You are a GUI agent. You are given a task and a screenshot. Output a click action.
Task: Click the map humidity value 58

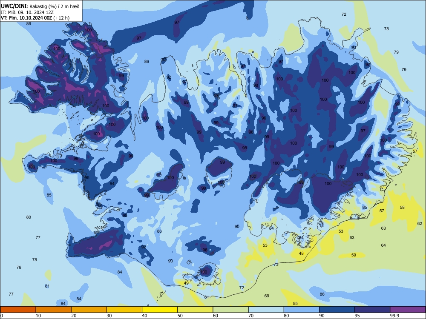(403, 207)
